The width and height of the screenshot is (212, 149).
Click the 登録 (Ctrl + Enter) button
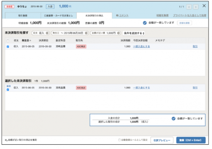click(x=191, y=140)
